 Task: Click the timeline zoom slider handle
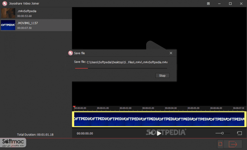click(222, 133)
